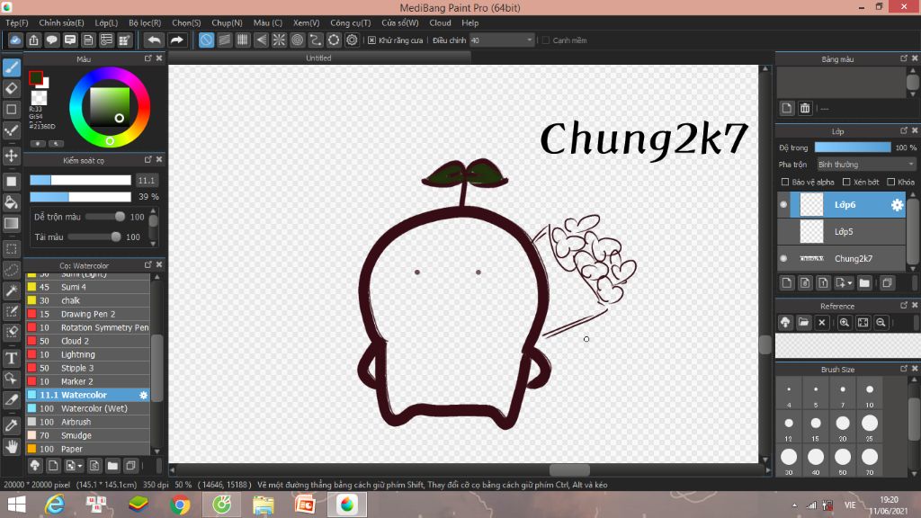
Task: Open snap settings gear icon
Action: tap(352, 40)
